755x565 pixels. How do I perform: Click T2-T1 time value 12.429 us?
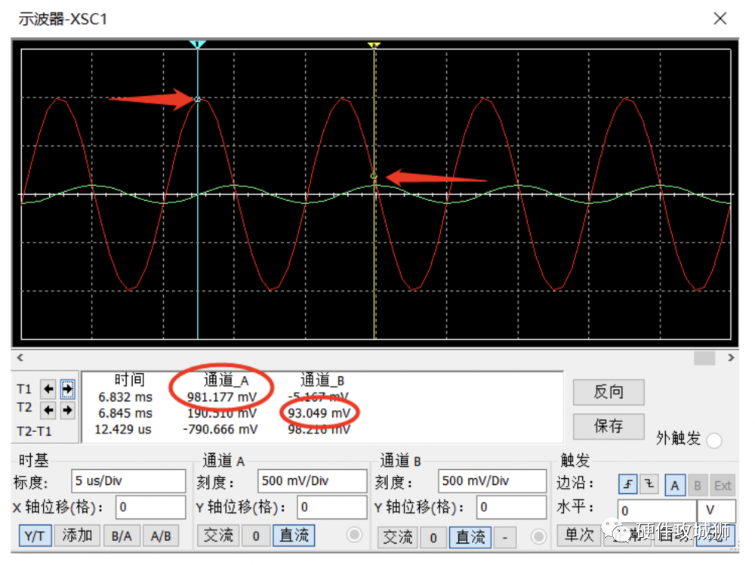[x=123, y=429]
